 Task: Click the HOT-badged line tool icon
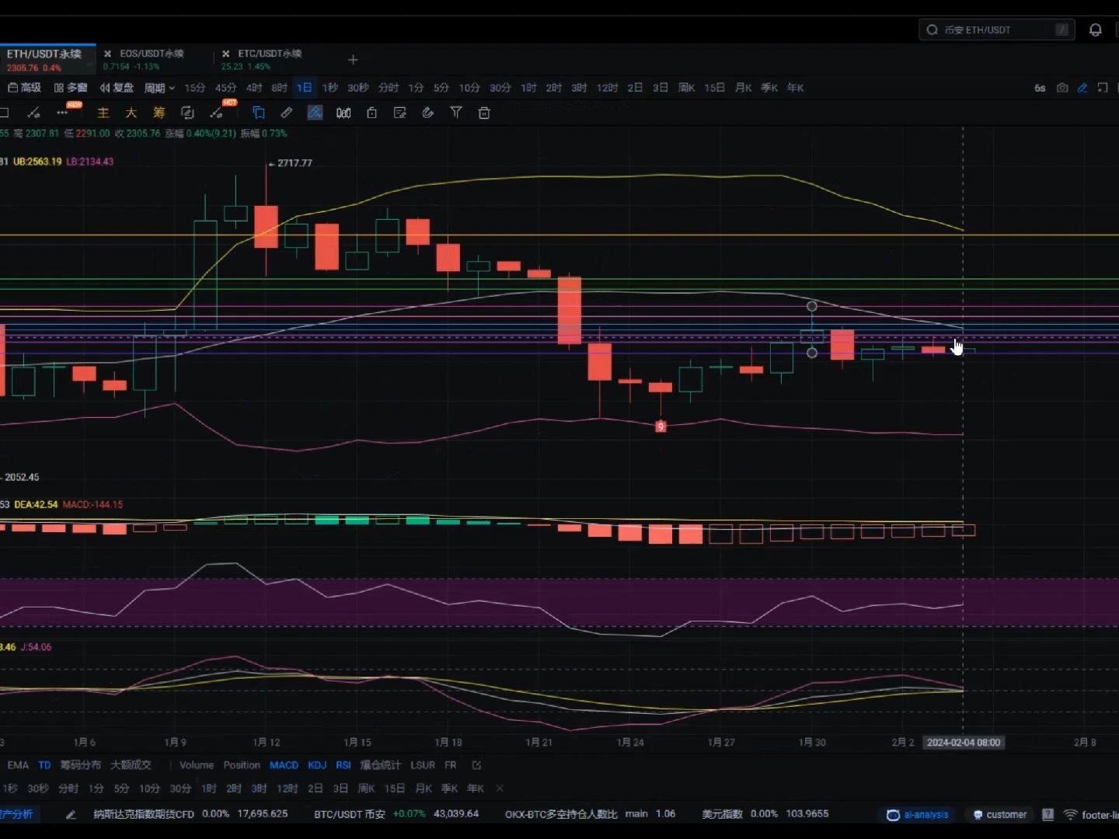point(216,113)
